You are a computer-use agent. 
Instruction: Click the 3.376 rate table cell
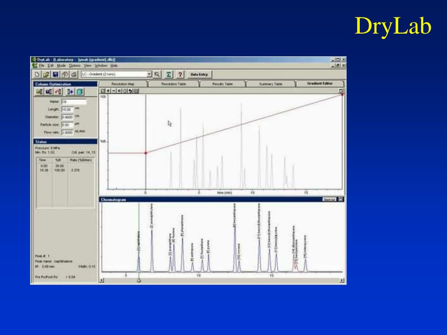75,171
